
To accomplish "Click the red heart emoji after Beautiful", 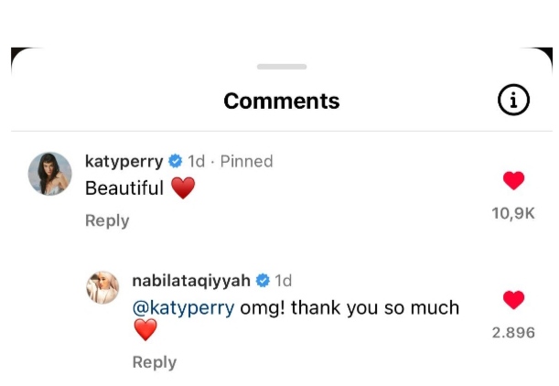I will [x=183, y=188].
